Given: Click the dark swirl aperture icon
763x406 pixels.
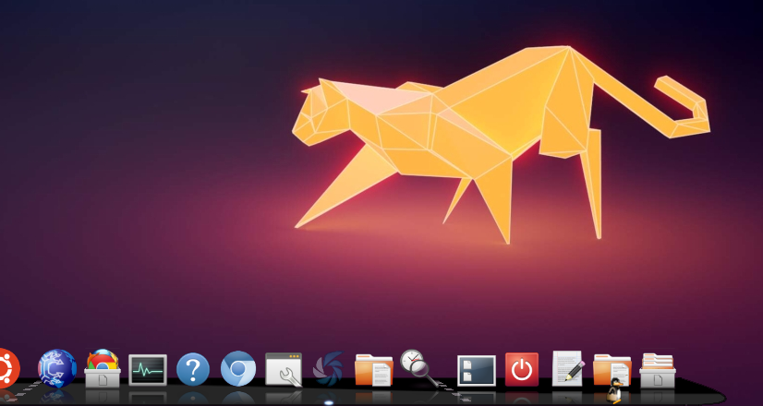Looking at the screenshot, I should 328,369.
